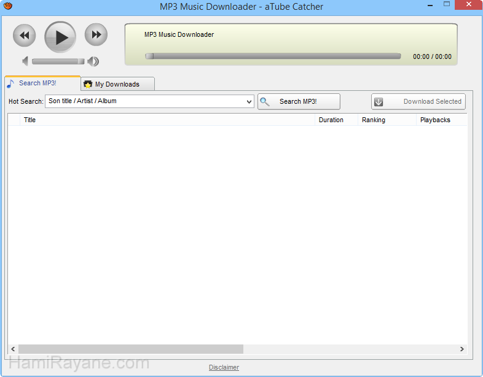Switch to the Search MP3! tab
The height and width of the screenshot is (377, 483).
[42, 83]
